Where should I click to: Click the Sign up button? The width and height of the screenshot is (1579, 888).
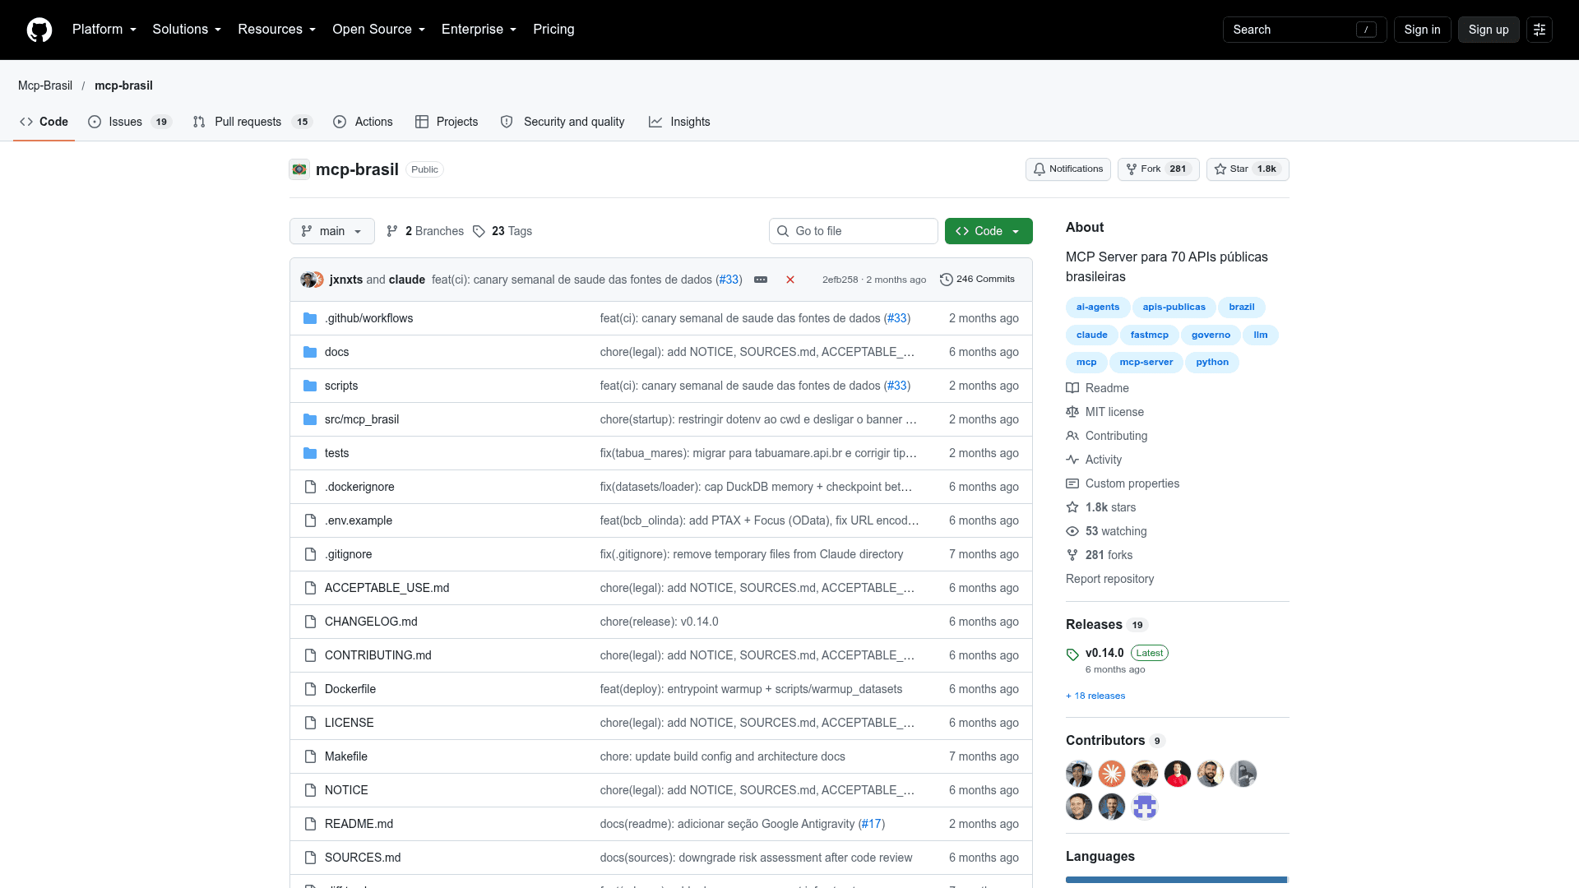pos(1489,30)
